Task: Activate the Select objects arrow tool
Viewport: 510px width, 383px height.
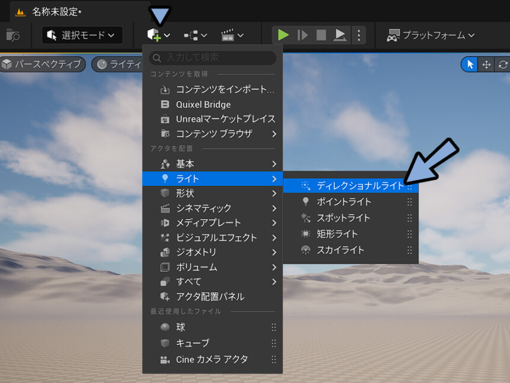Action: click(470, 65)
